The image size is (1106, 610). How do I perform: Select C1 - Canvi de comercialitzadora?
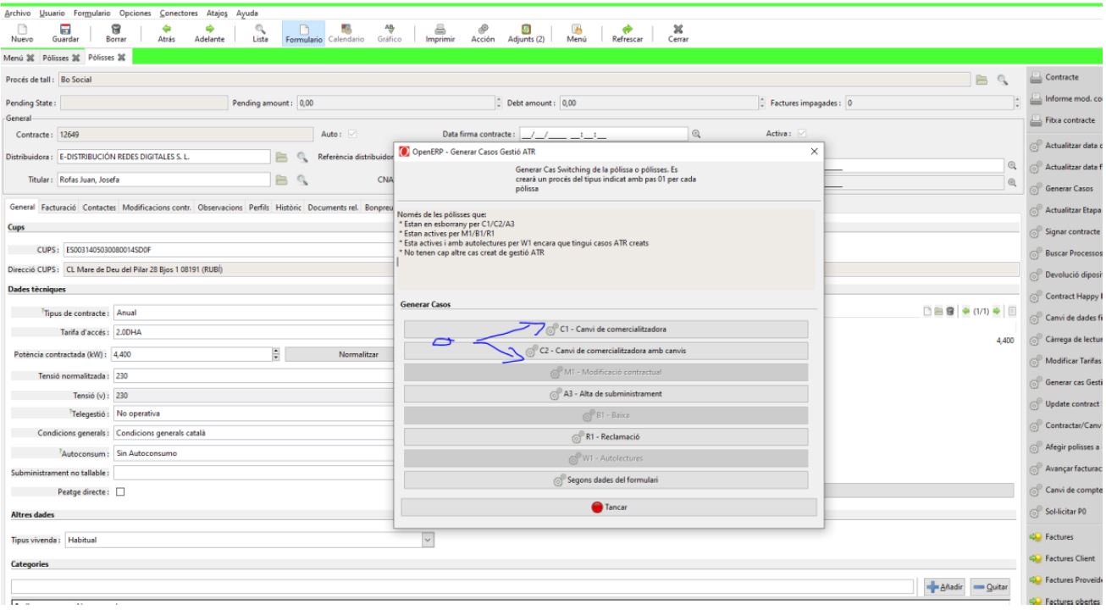pyautogui.click(x=606, y=328)
